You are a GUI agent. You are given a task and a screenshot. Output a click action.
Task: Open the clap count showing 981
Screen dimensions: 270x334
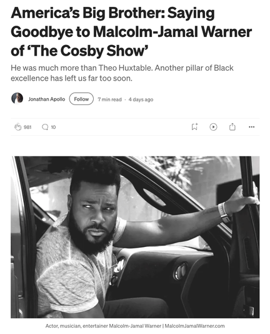27,127
